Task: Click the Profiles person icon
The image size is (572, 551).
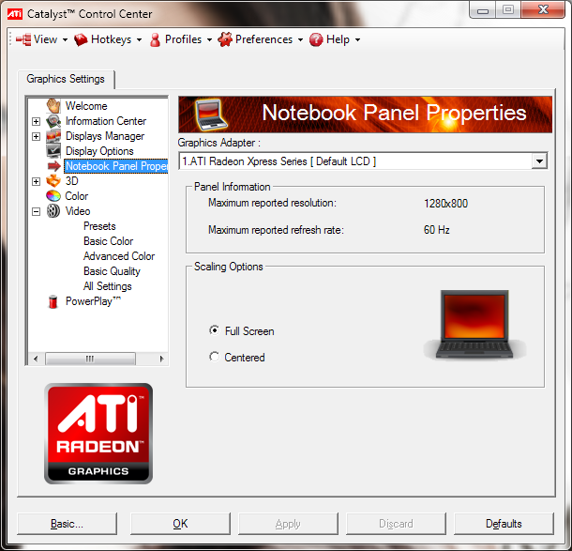Action: click(155, 39)
